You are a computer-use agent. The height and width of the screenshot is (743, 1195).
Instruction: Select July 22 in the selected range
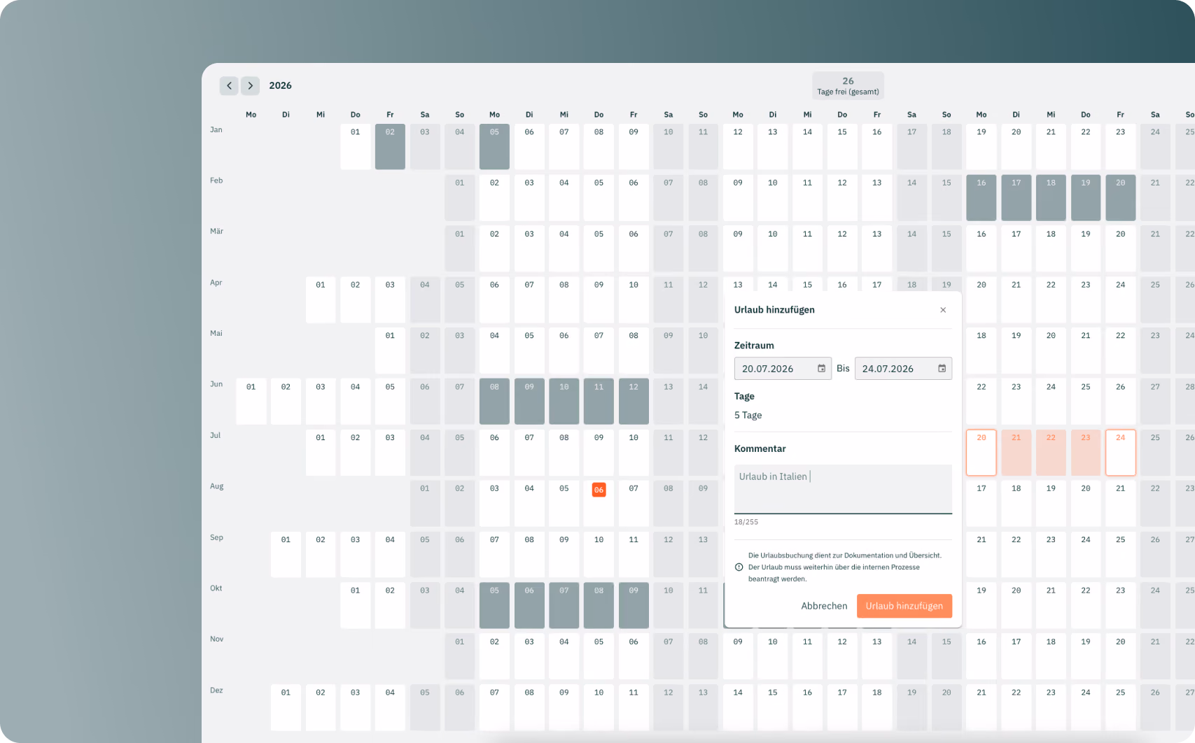1051,453
